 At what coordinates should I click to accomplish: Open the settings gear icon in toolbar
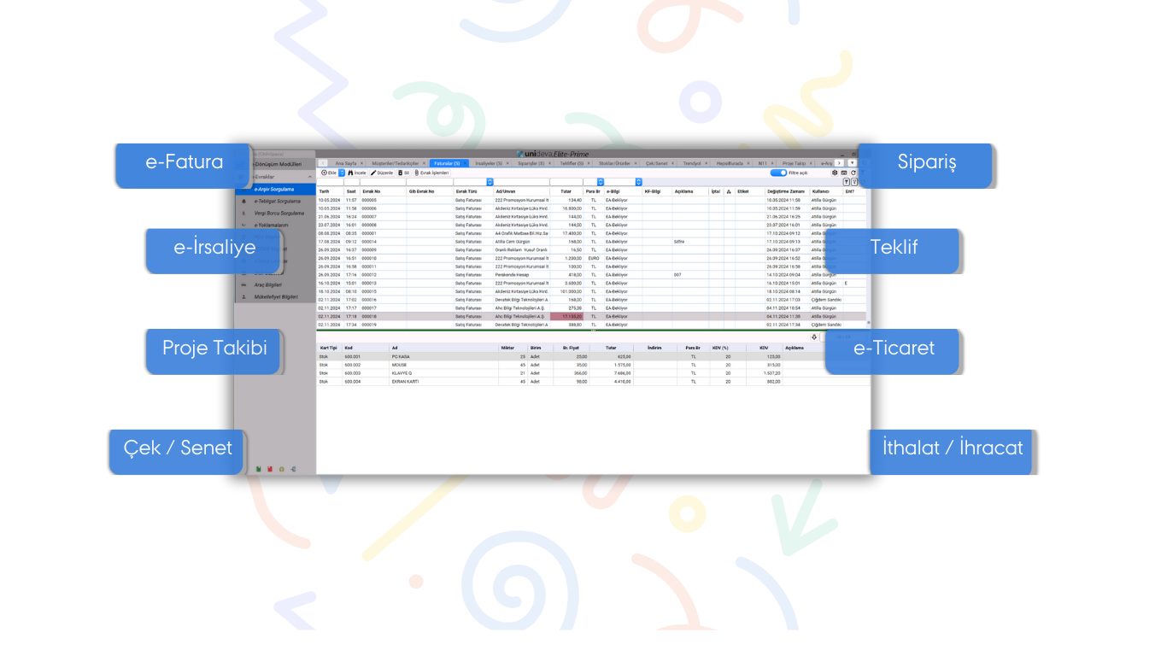coord(835,173)
